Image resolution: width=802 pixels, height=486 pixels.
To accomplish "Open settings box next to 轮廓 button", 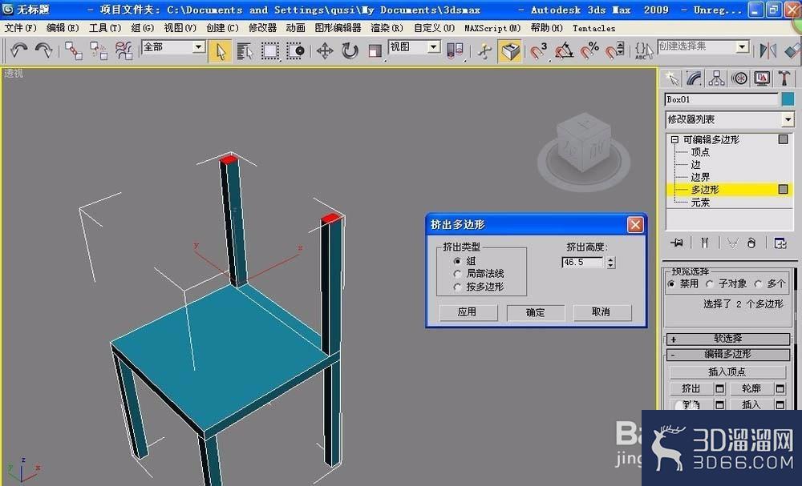I will (780, 389).
